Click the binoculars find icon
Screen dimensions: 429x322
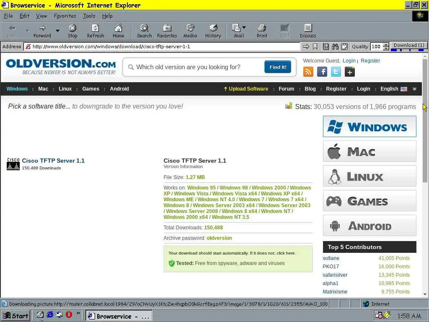tap(335, 47)
